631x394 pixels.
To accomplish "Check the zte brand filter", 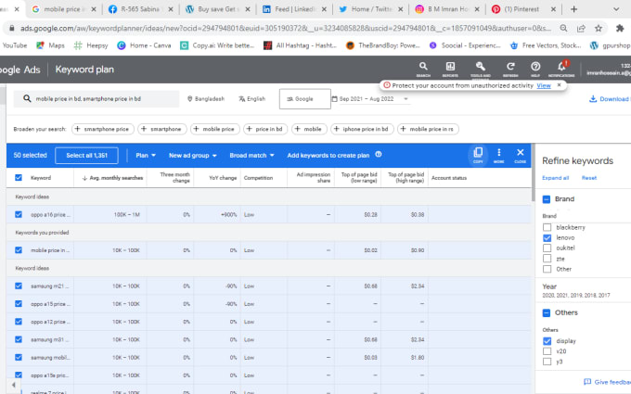I will click(x=547, y=259).
